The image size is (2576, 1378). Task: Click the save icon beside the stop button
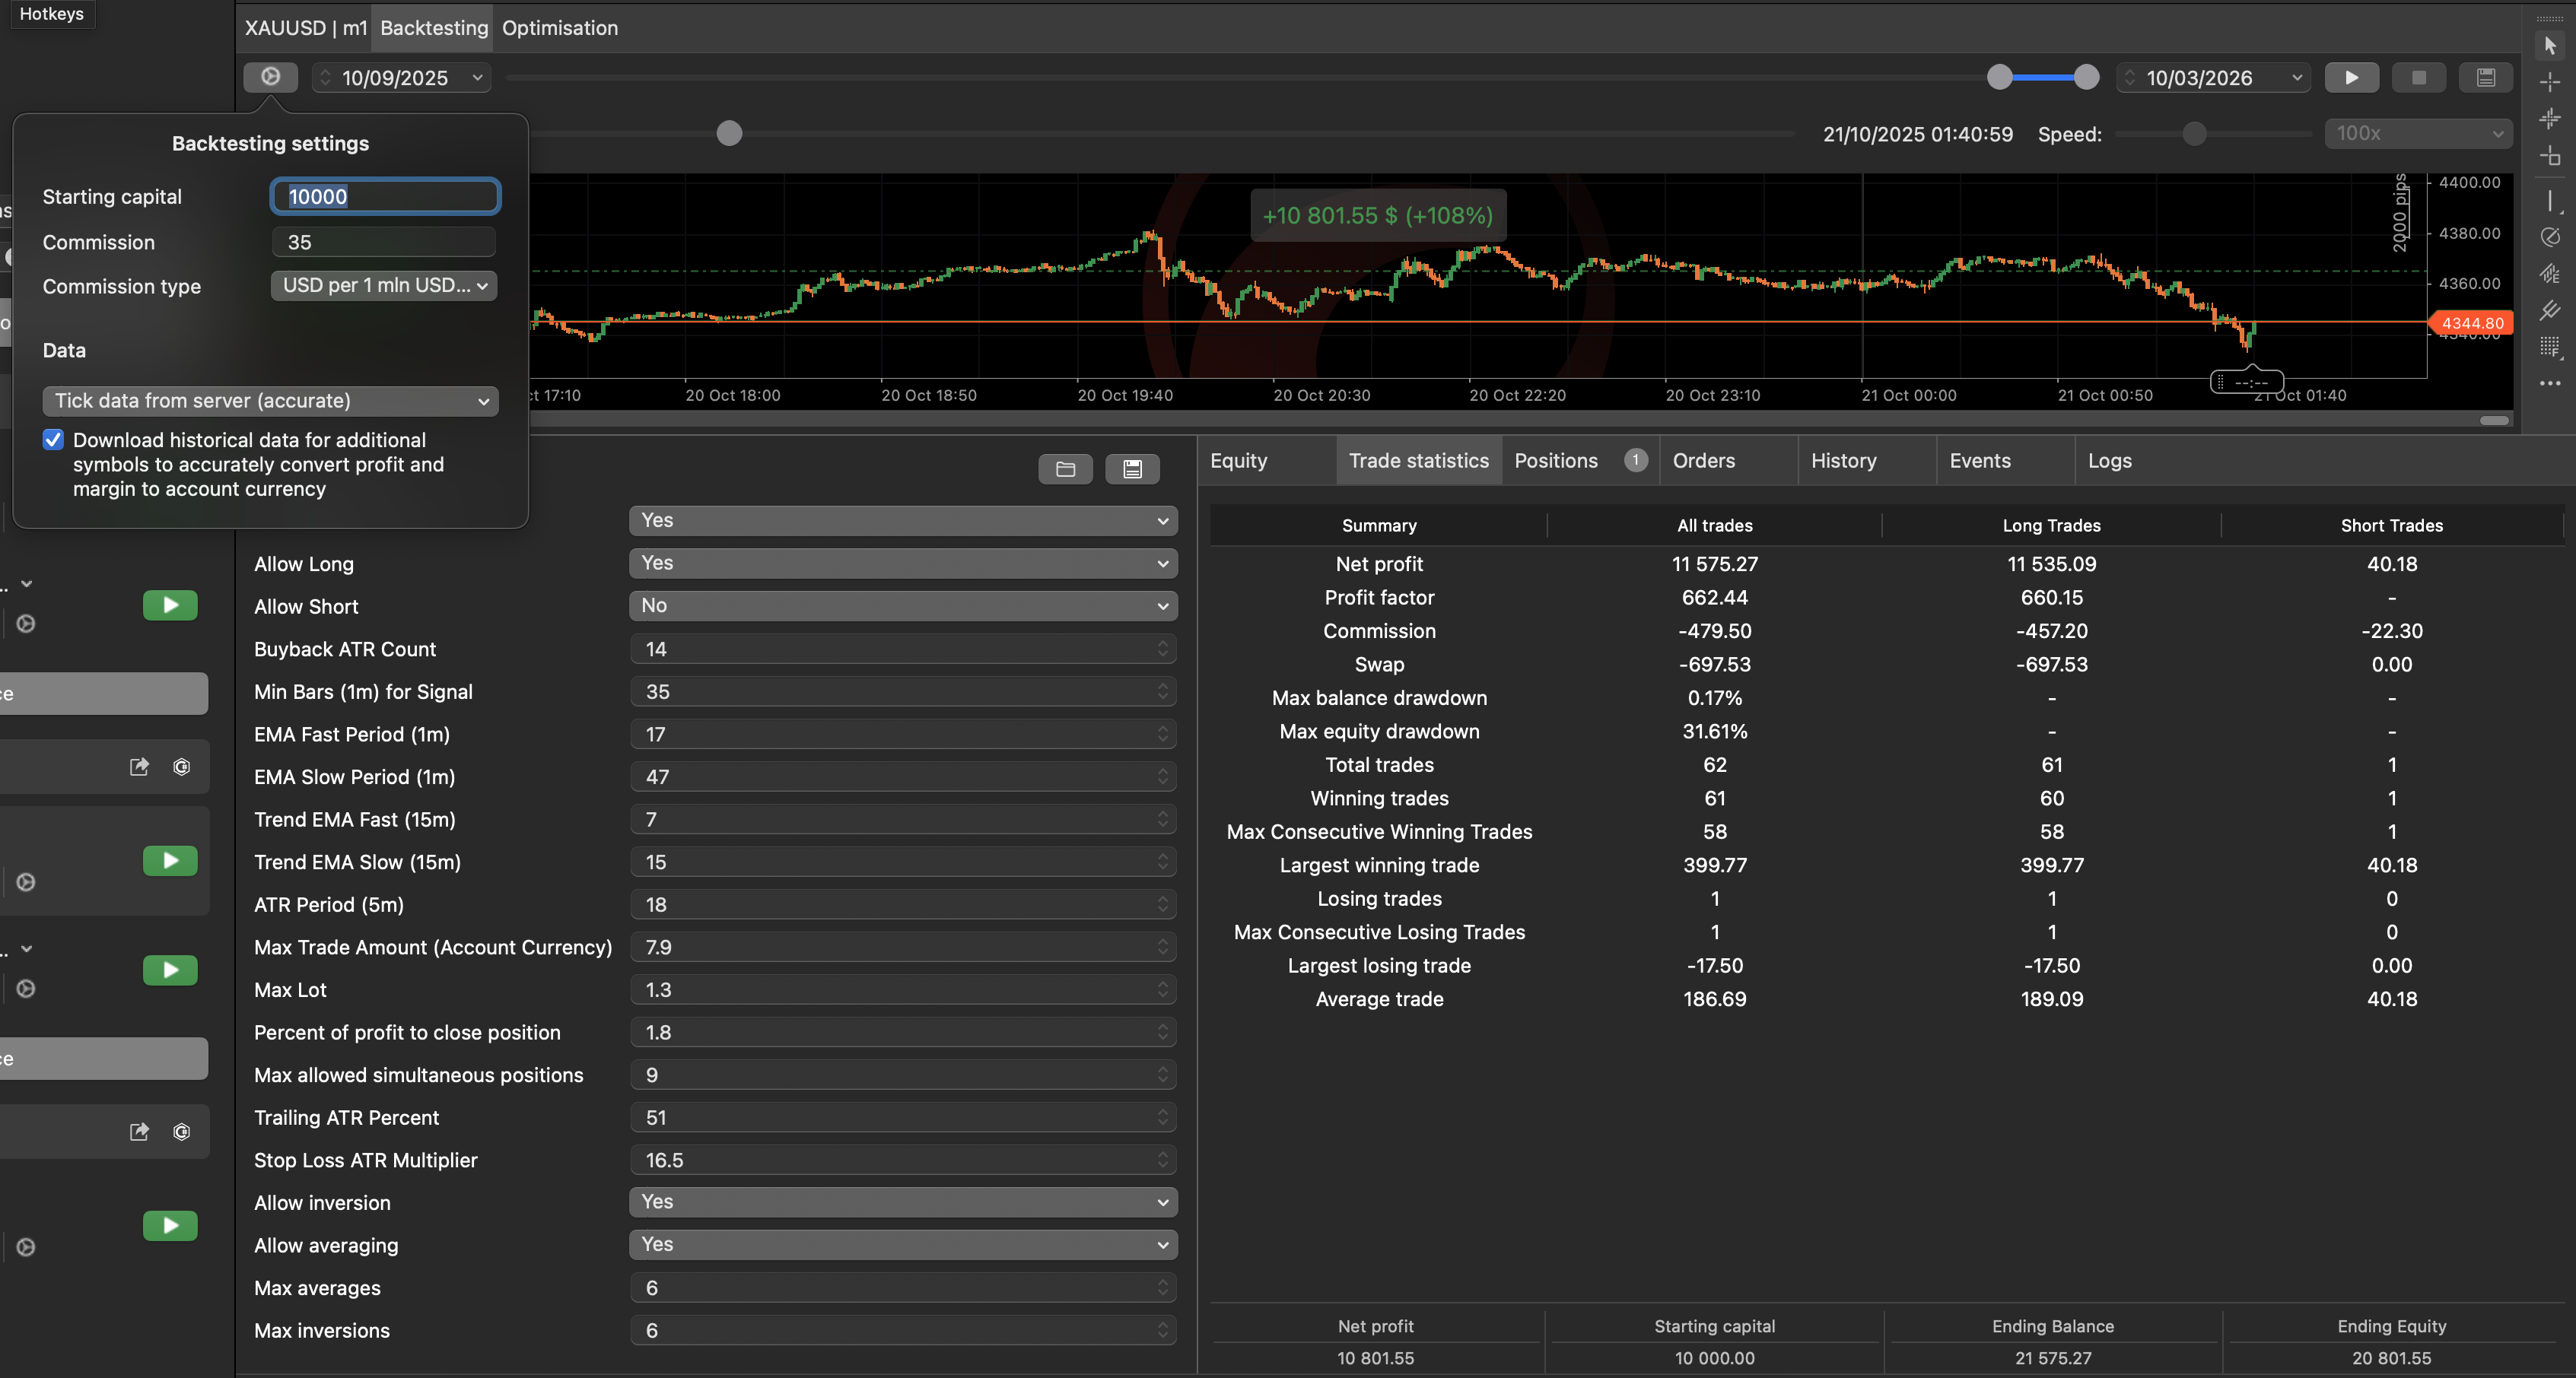(2485, 77)
